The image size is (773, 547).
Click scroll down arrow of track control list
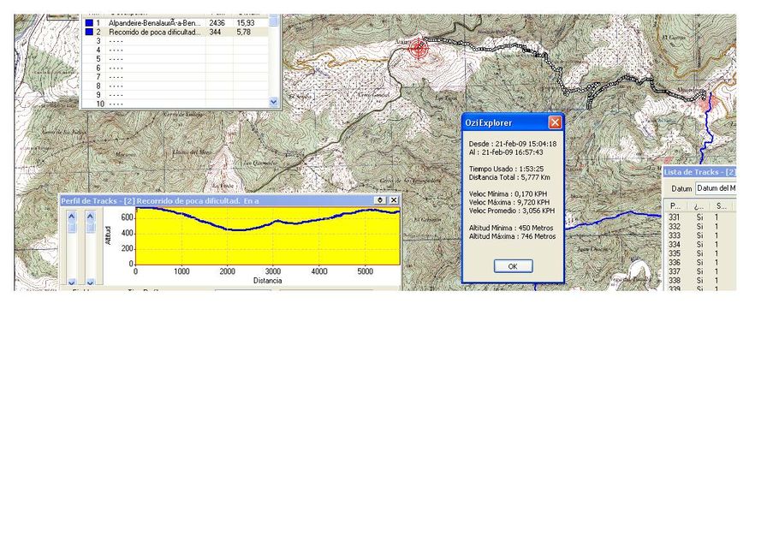(x=274, y=102)
